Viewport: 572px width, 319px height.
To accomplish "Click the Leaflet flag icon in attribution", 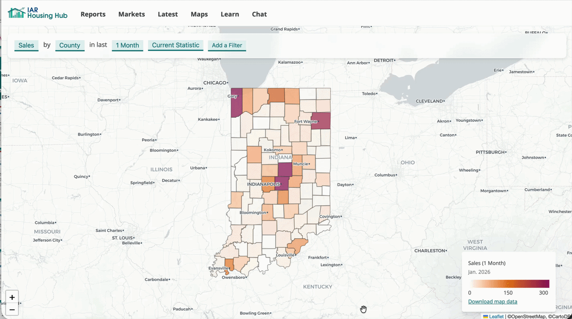I will tap(485, 316).
